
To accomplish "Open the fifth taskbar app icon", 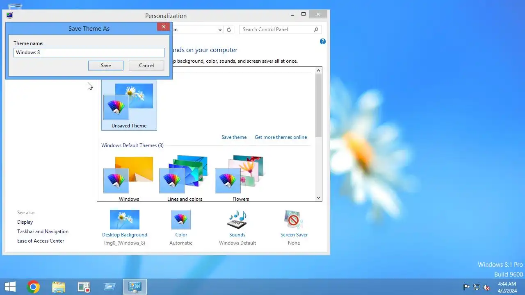I will click(110, 287).
